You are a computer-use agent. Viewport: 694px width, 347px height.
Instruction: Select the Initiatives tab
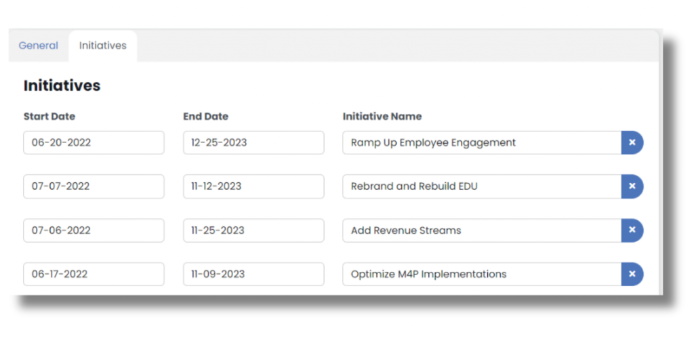point(102,46)
